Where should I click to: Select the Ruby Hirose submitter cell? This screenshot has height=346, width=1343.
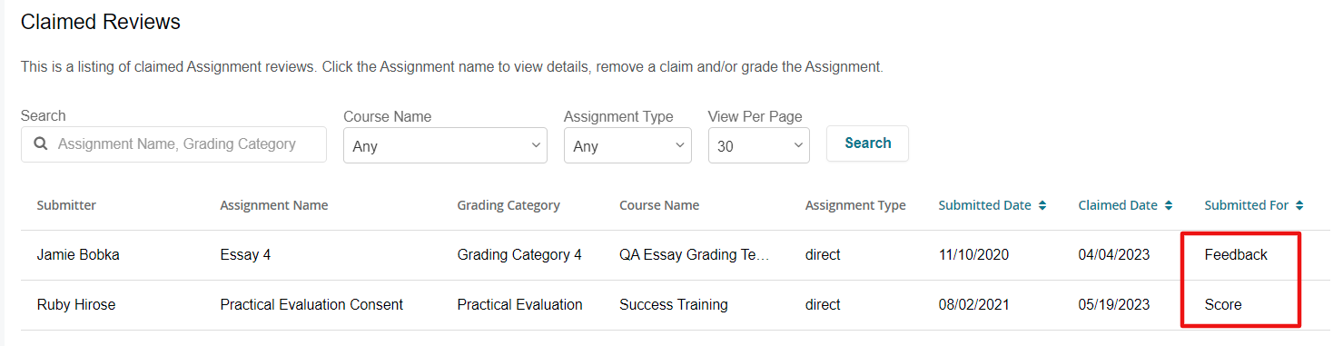[x=76, y=305]
